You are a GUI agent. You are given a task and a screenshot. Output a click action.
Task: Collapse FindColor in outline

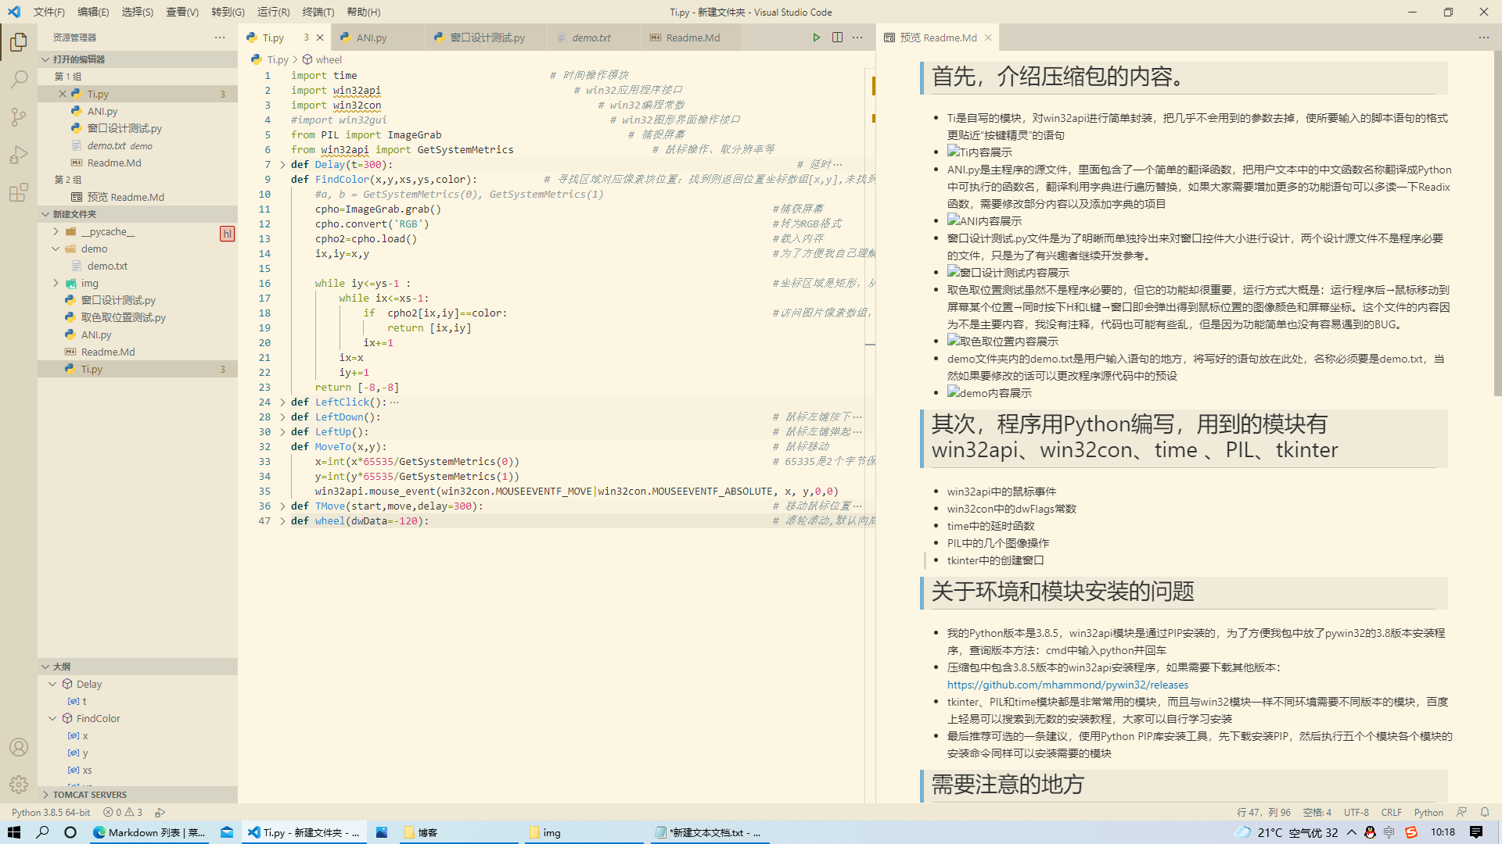point(53,718)
